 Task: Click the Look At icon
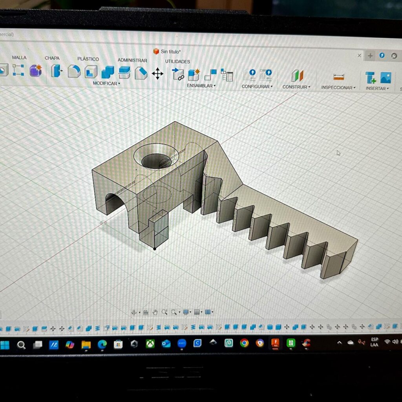pos(146,312)
